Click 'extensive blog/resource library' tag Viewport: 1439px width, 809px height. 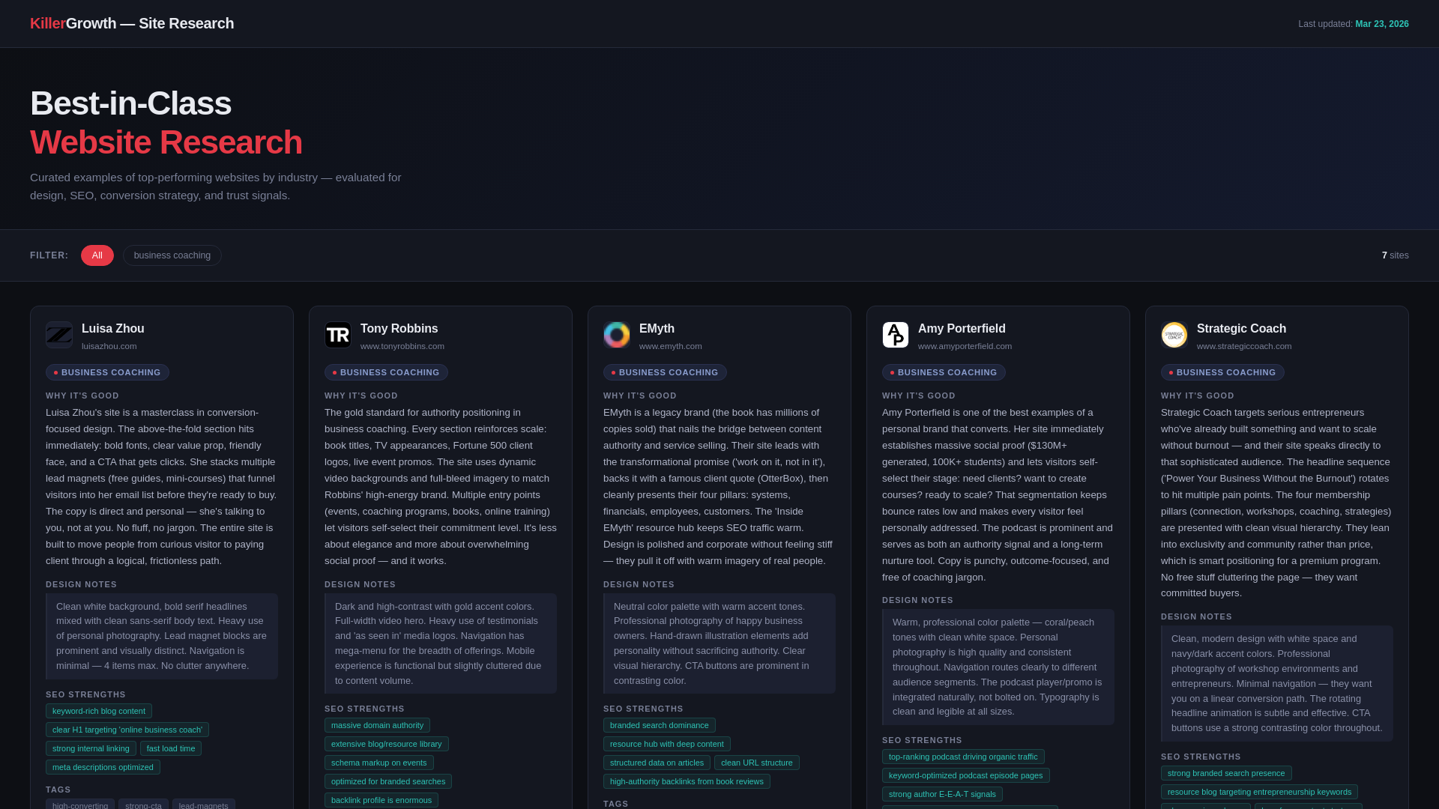tap(387, 744)
